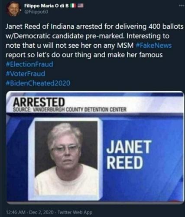
Task: Open the #BidenCheated2020 hashtag
Action: 38,83
